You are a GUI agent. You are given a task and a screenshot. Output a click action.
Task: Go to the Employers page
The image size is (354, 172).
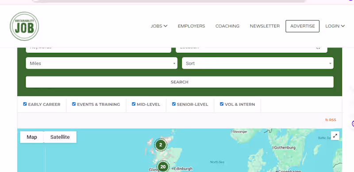(x=192, y=26)
